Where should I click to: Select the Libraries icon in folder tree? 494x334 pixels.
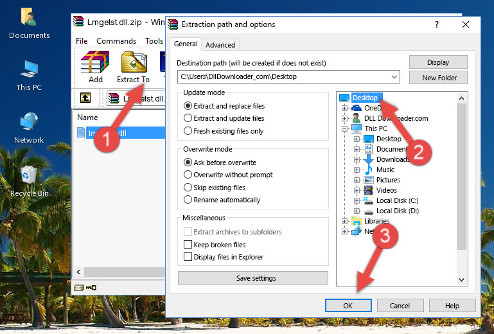(357, 221)
